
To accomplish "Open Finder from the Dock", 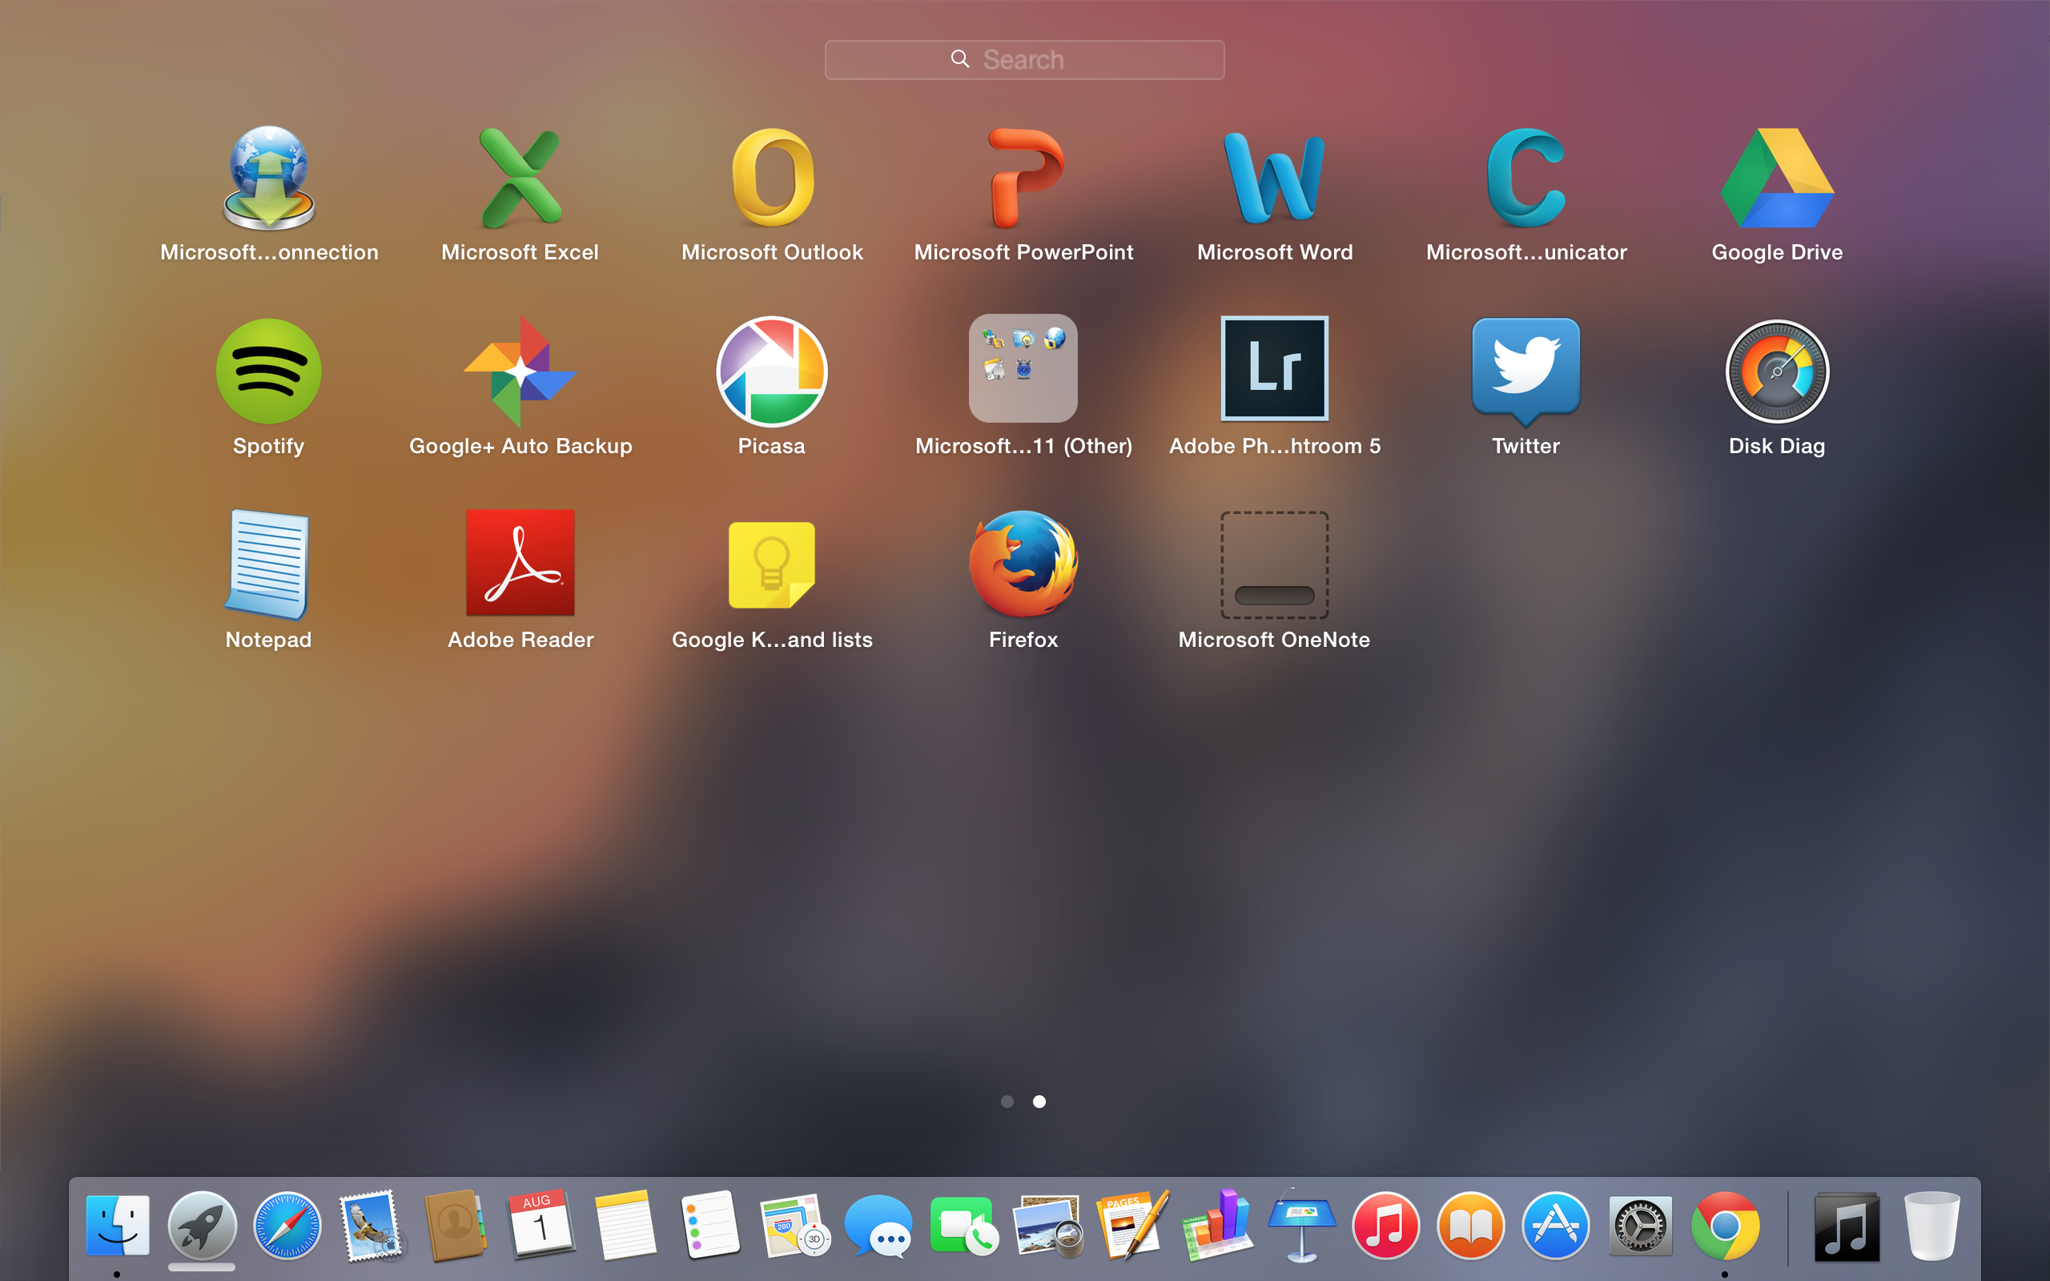I will click(118, 1225).
